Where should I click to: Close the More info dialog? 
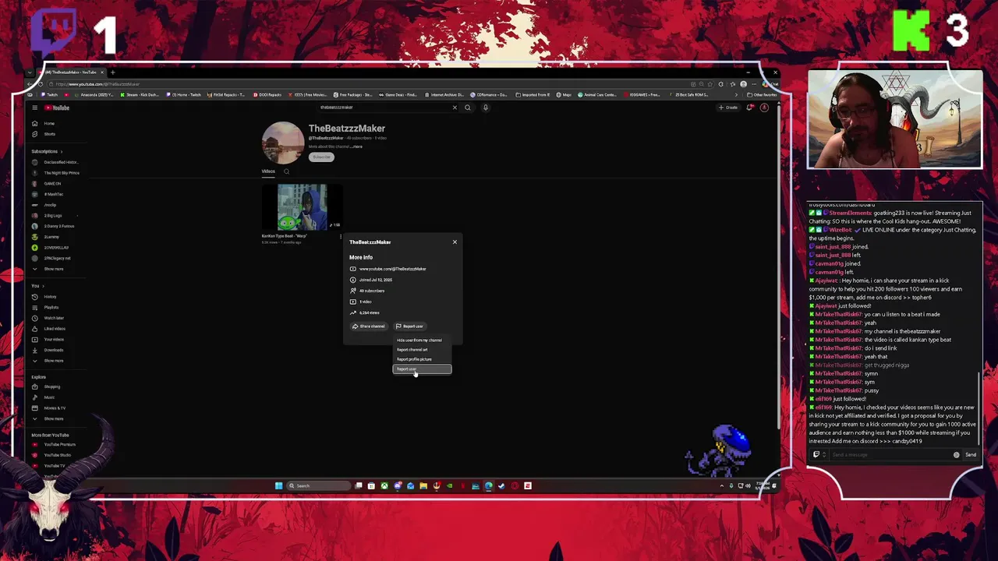(x=455, y=242)
